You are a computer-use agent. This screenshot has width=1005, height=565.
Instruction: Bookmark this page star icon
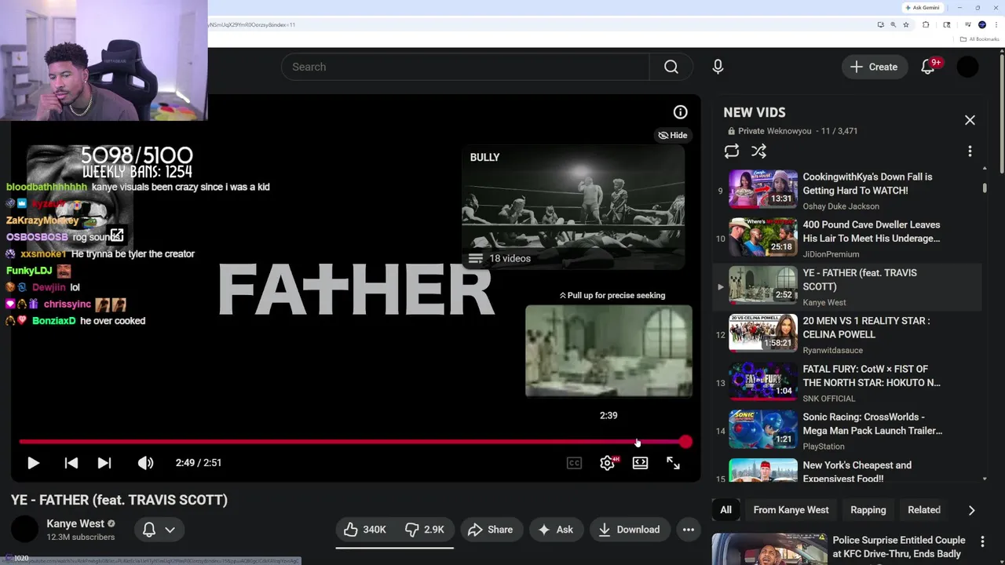pyautogui.click(x=906, y=24)
